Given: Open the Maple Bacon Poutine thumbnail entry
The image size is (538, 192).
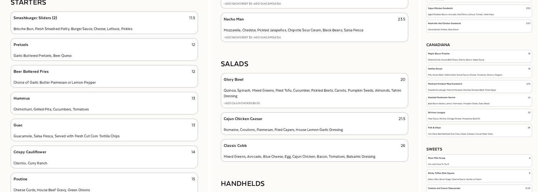Looking at the screenshot, I should click(479, 56).
